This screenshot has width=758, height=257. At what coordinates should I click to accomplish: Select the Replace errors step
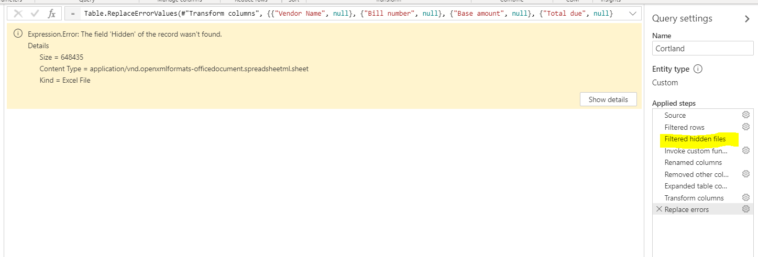coord(686,209)
